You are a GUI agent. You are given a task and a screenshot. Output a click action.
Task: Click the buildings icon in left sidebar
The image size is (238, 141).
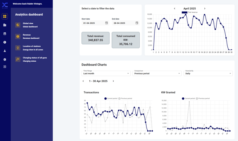tap(5, 25)
